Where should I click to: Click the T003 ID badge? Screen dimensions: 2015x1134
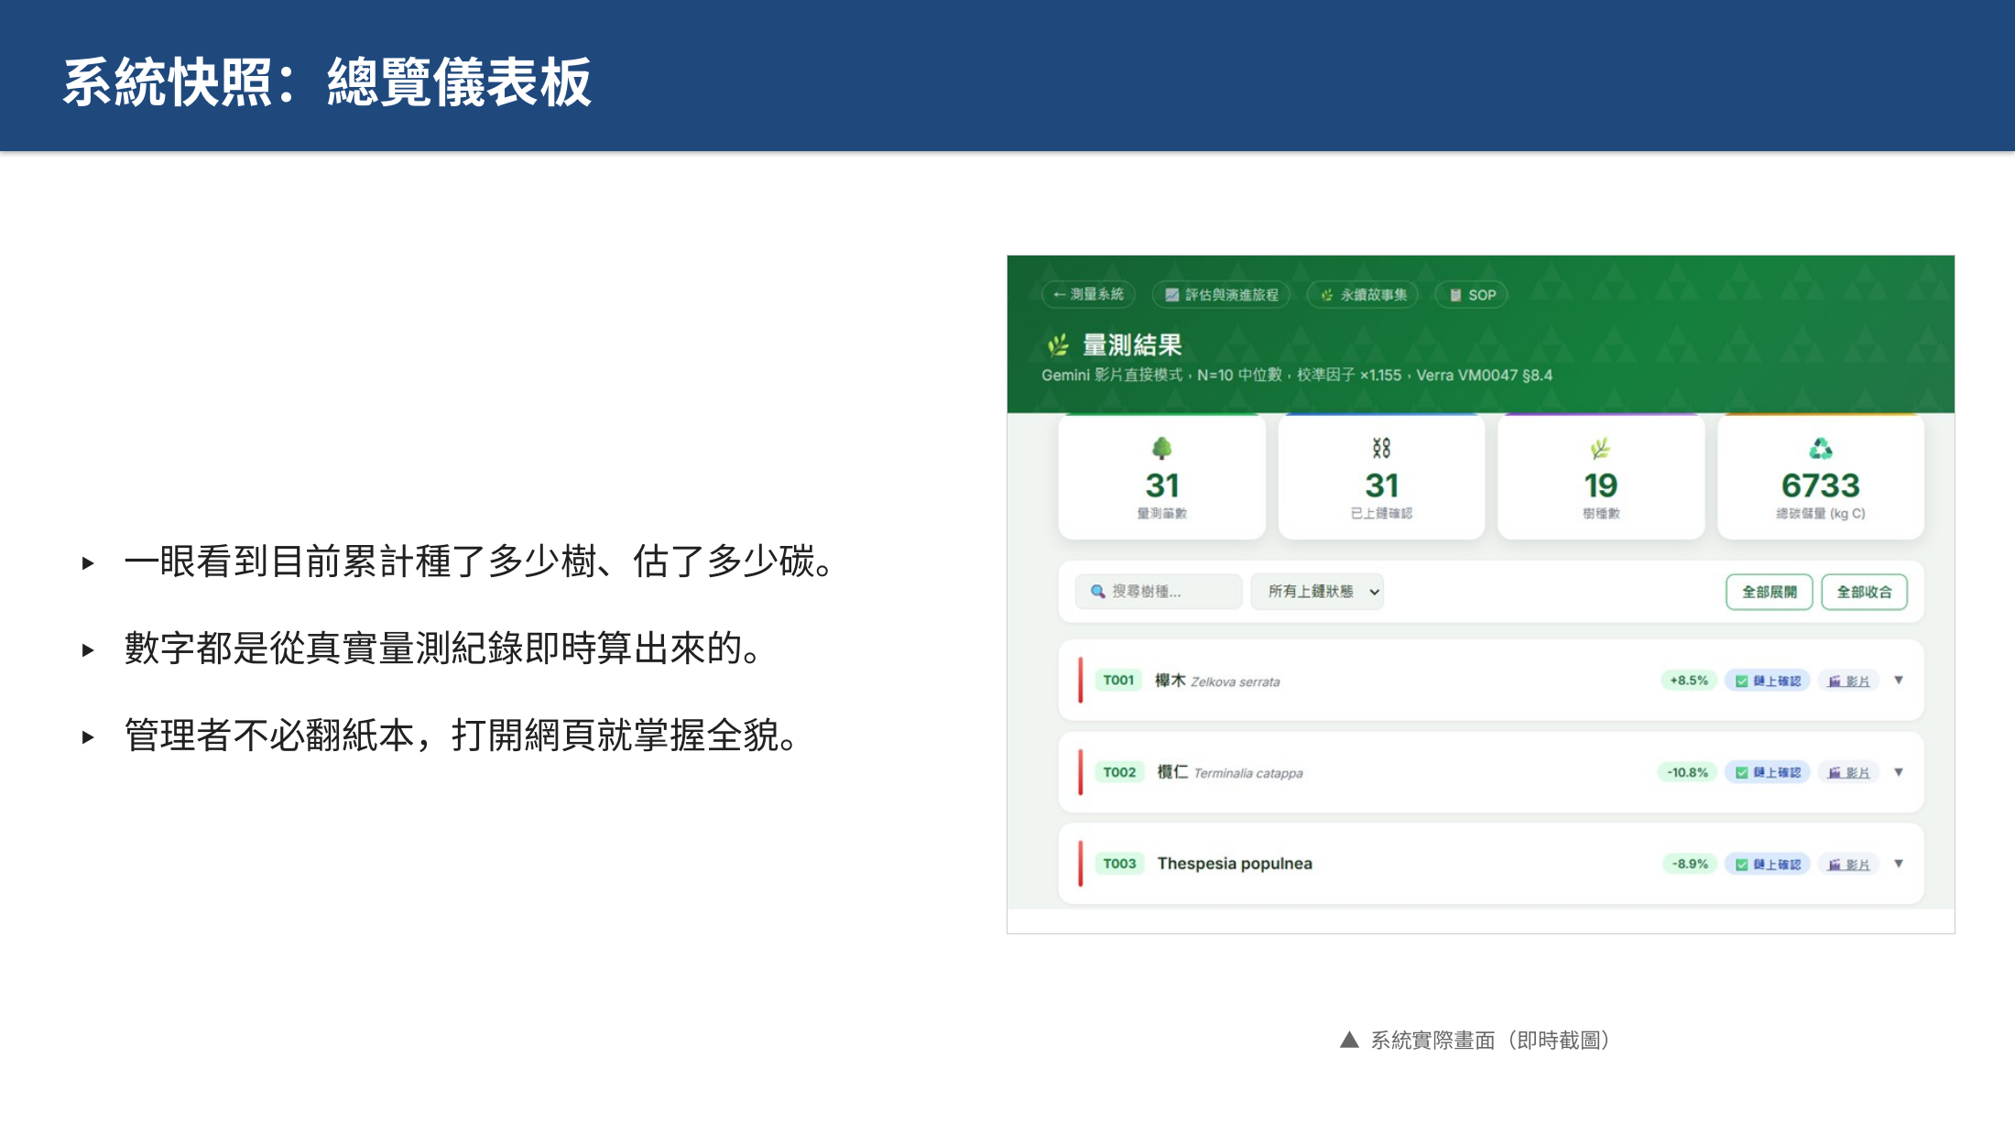pos(1119,864)
